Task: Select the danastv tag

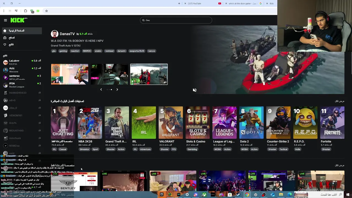Action: [x=121, y=51]
